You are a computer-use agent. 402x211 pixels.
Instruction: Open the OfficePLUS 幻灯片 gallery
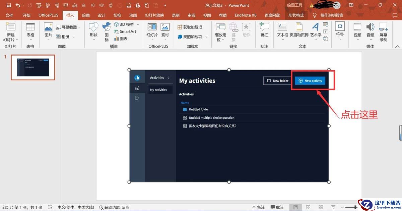152,32
